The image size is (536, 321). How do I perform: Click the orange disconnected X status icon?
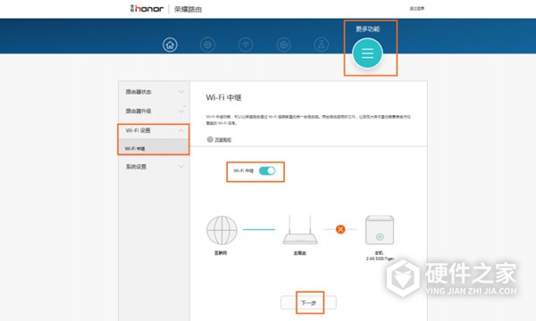coord(340,229)
